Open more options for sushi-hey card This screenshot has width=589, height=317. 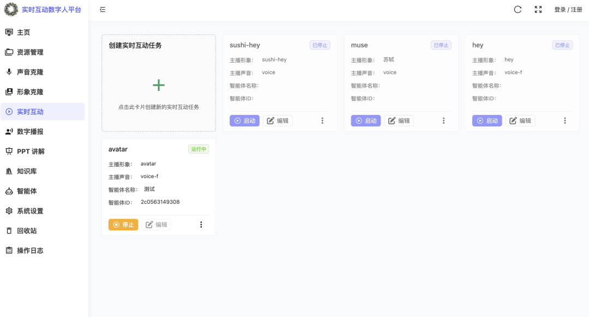click(322, 121)
